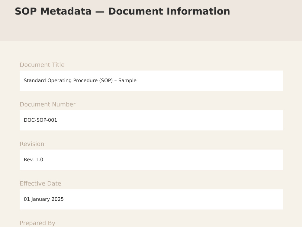
Task: Click 'Standard Operating Procedure' text in title field
Action: coord(61,81)
